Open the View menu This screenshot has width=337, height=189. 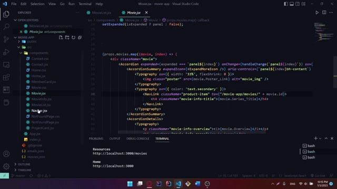click(x=52, y=4)
